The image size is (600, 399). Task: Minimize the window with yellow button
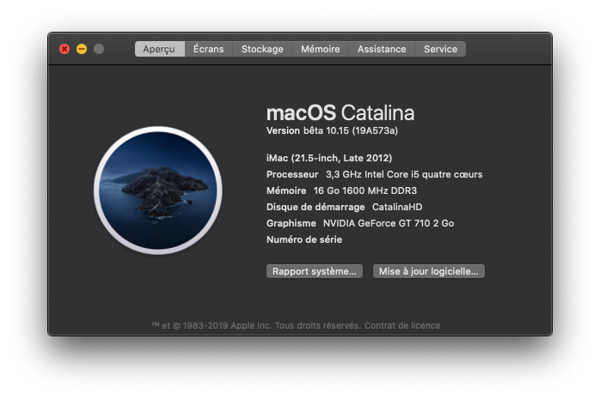pos(82,49)
